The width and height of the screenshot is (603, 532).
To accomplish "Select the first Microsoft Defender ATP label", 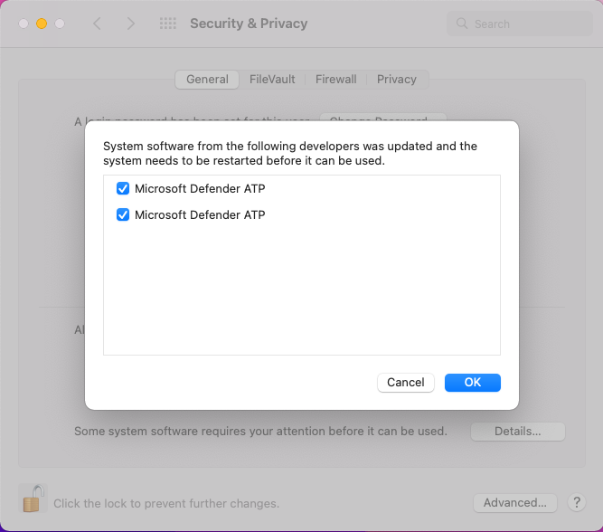I will point(200,188).
